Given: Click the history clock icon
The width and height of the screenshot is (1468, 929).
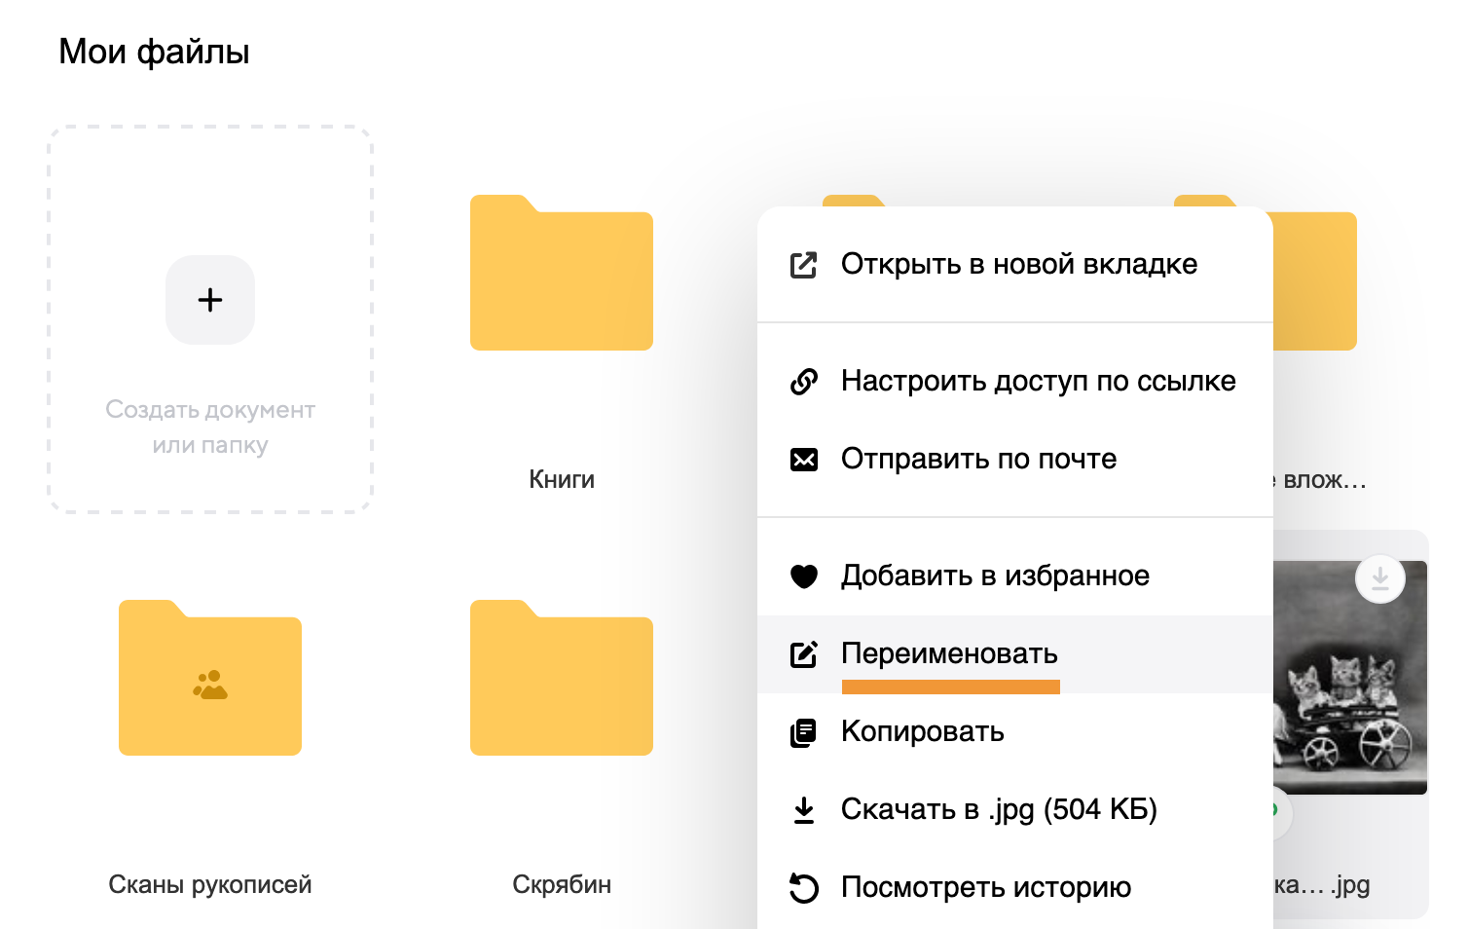Looking at the screenshot, I should (803, 887).
